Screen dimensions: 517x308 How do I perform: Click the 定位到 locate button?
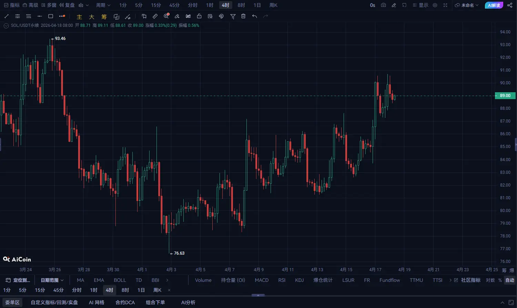18,280
